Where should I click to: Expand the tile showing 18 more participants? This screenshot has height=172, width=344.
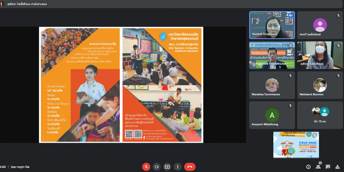click(x=320, y=115)
